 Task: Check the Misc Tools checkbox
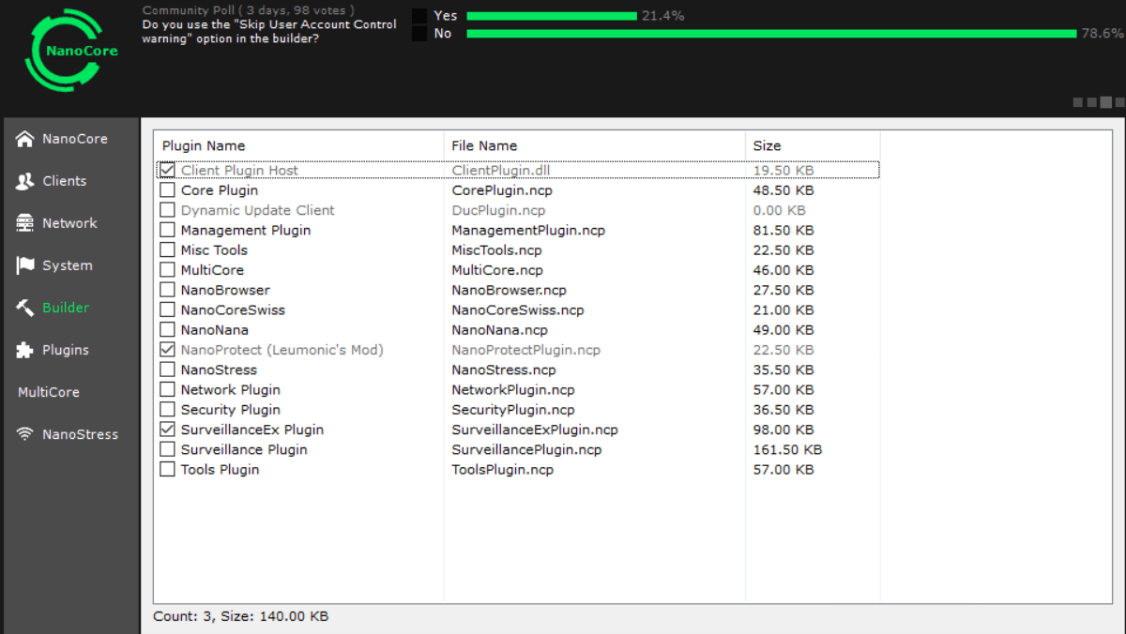click(167, 249)
